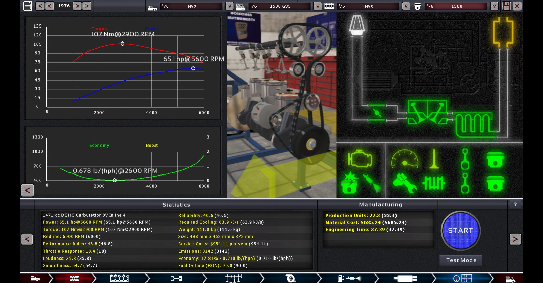Click the Throttle Response: 18.4 statistic

click(x=74, y=251)
